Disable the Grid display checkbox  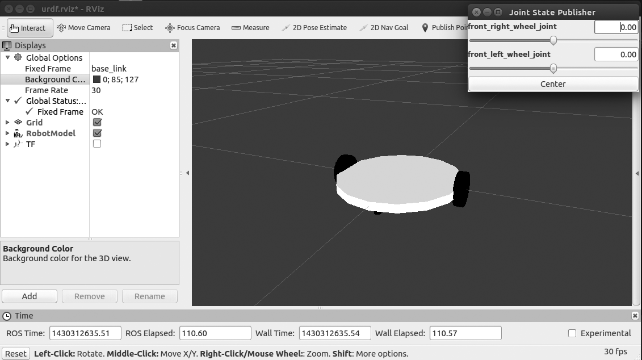click(97, 122)
